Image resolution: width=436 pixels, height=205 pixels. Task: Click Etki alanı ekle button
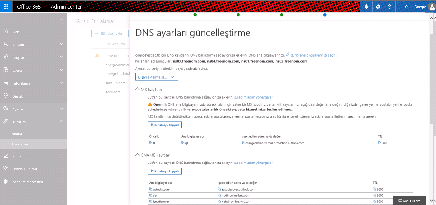pyautogui.click(x=108, y=33)
